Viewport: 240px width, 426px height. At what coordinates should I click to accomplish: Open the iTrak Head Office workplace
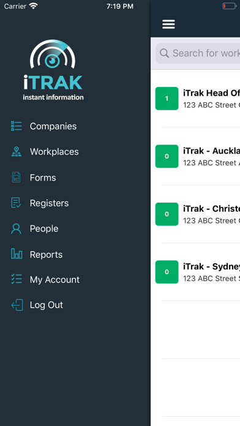tap(195, 99)
